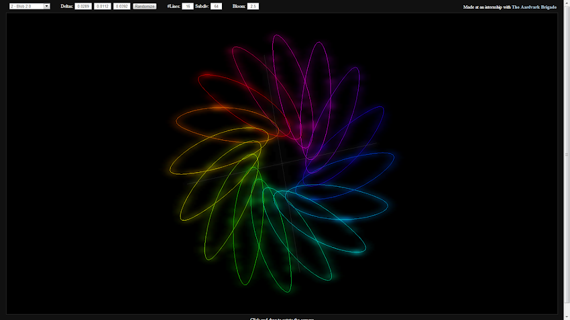The image size is (570, 320).
Task: Click the "Made at an internship with" text
Action: point(487,7)
